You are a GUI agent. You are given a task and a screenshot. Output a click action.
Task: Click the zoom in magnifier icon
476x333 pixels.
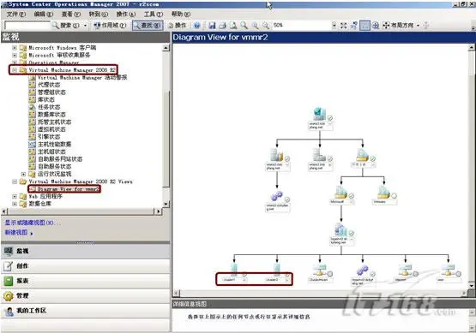255,26
